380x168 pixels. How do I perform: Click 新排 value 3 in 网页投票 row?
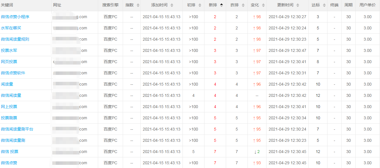(x=215, y=62)
